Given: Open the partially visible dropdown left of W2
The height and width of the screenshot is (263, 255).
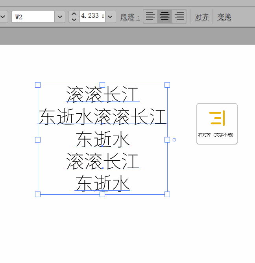Looking at the screenshot, I should point(3,17).
